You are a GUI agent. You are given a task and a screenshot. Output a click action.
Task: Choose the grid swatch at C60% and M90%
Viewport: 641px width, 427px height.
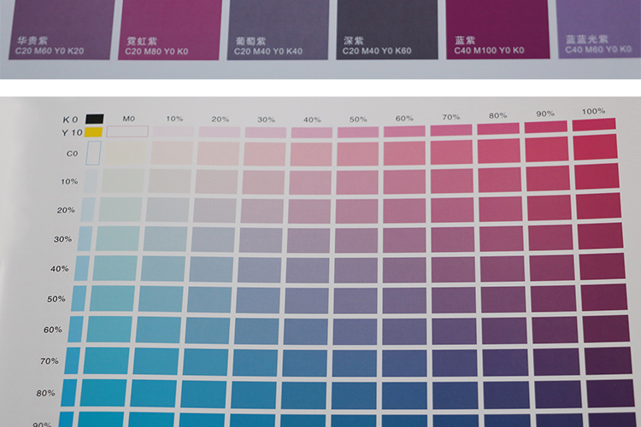point(555,330)
